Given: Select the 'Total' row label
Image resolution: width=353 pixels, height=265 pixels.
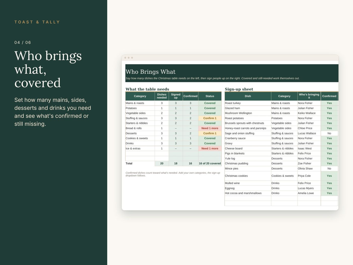Looking at the screenshot, I should pyautogui.click(x=140, y=164).
